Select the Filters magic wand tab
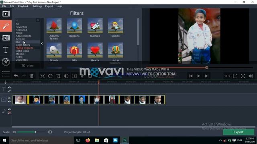 6,26
